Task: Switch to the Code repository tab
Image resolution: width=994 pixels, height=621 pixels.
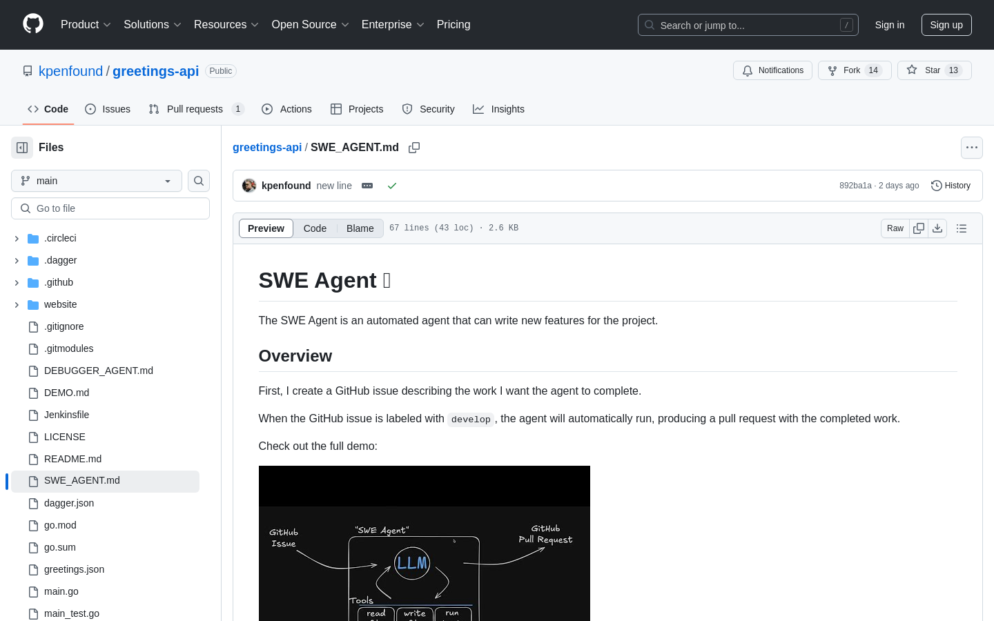Action: click(48, 109)
